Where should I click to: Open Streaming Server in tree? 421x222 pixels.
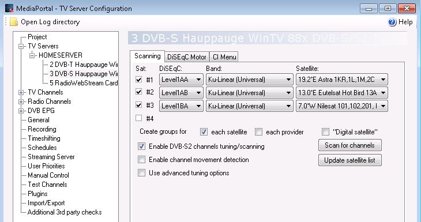coord(51,157)
